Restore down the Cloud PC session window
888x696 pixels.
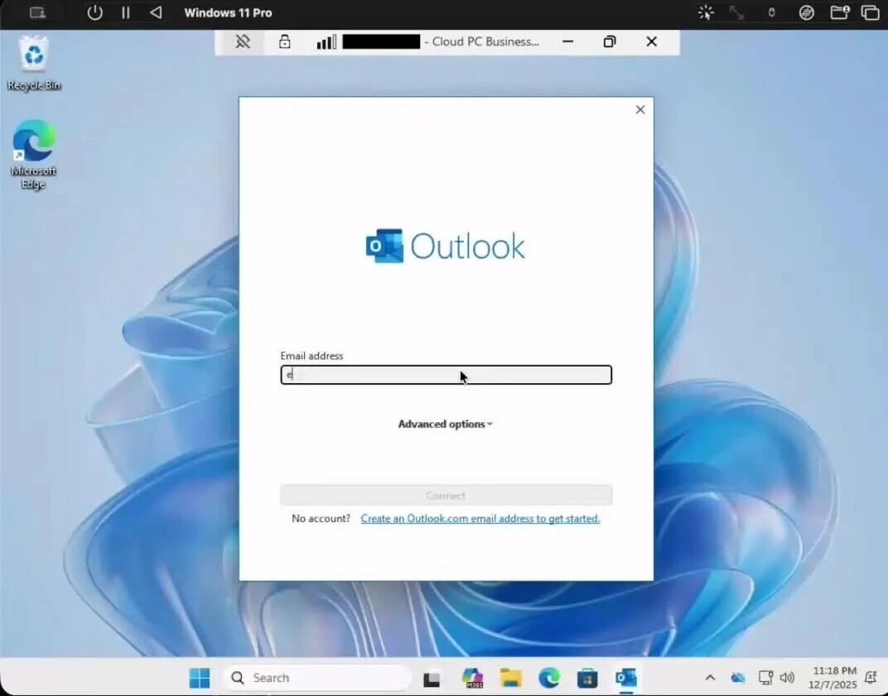coord(610,41)
